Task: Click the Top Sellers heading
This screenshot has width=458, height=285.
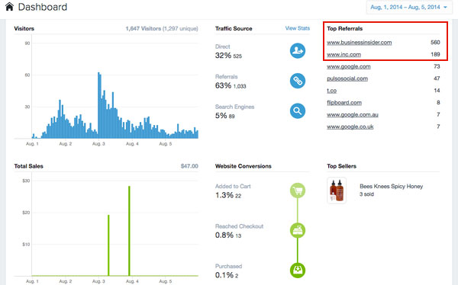Action: [x=341, y=166]
